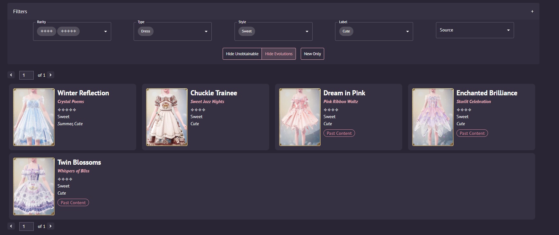Image resolution: width=559 pixels, height=235 pixels.
Task: Go to previous page at bottom pagination
Action: pyautogui.click(x=11, y=226)
